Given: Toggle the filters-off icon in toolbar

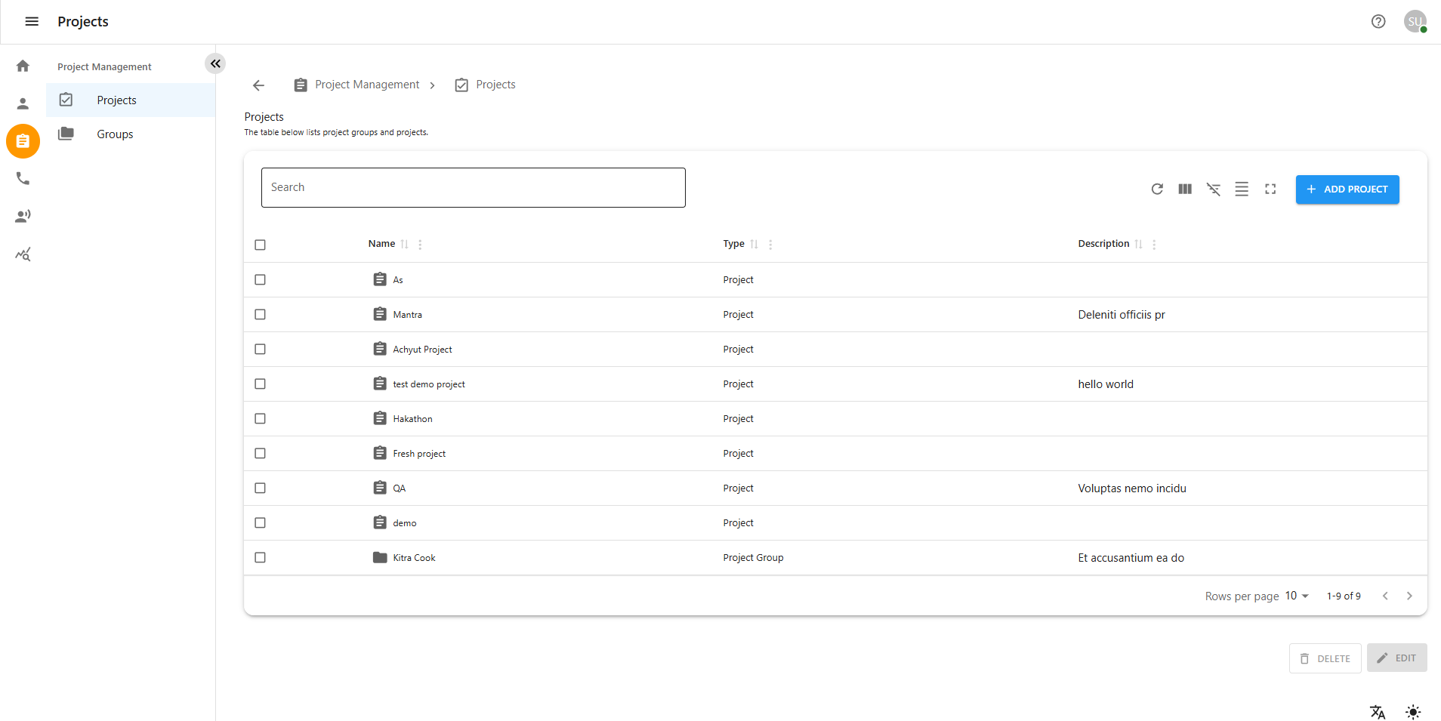Looking at the screenshot, I should (1213, 189).
